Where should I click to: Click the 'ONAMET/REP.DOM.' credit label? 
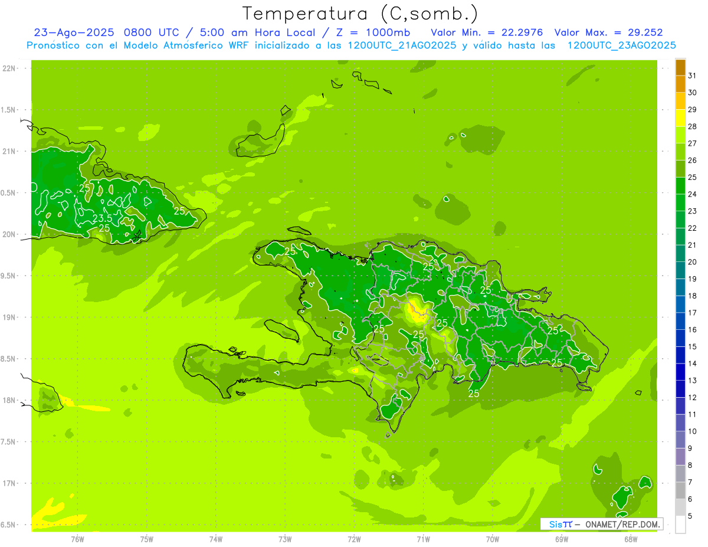coord(622,524)
